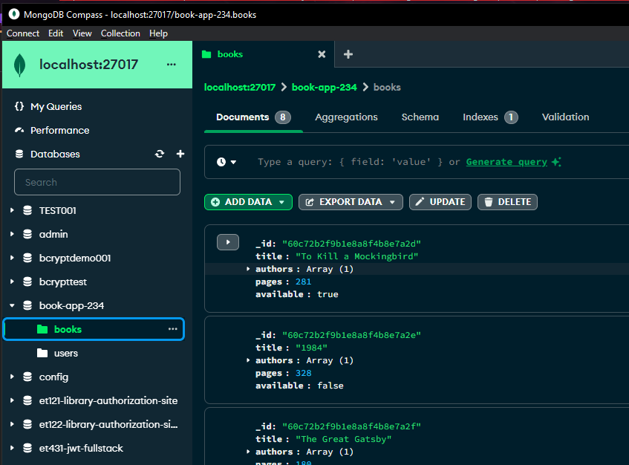Expand the admin database
This screenshot has height=465, width=629.
[x=12, y=234]
